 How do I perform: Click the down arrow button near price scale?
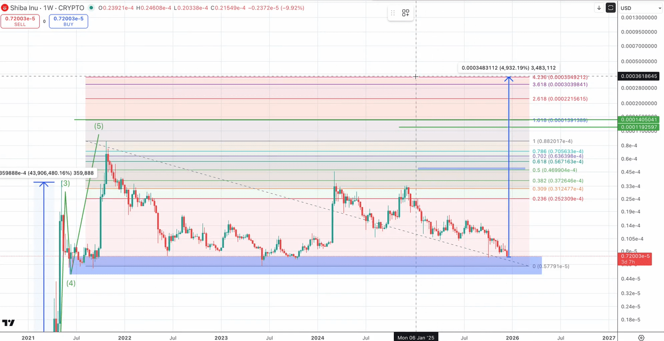[599, 8]
